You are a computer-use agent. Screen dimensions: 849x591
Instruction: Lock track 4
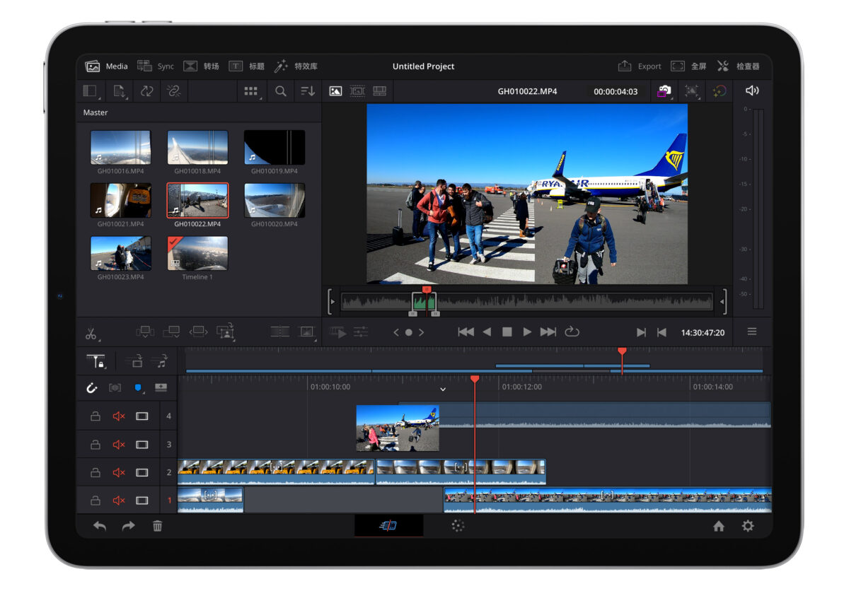(95, 416)
